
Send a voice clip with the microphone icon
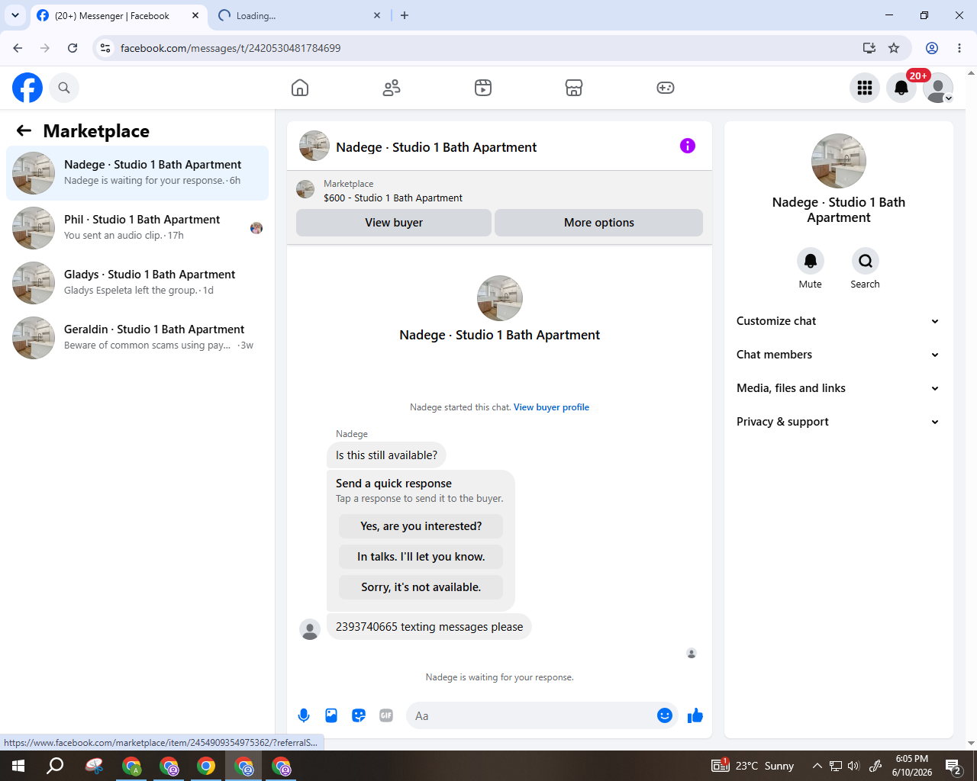click(304, 715)
